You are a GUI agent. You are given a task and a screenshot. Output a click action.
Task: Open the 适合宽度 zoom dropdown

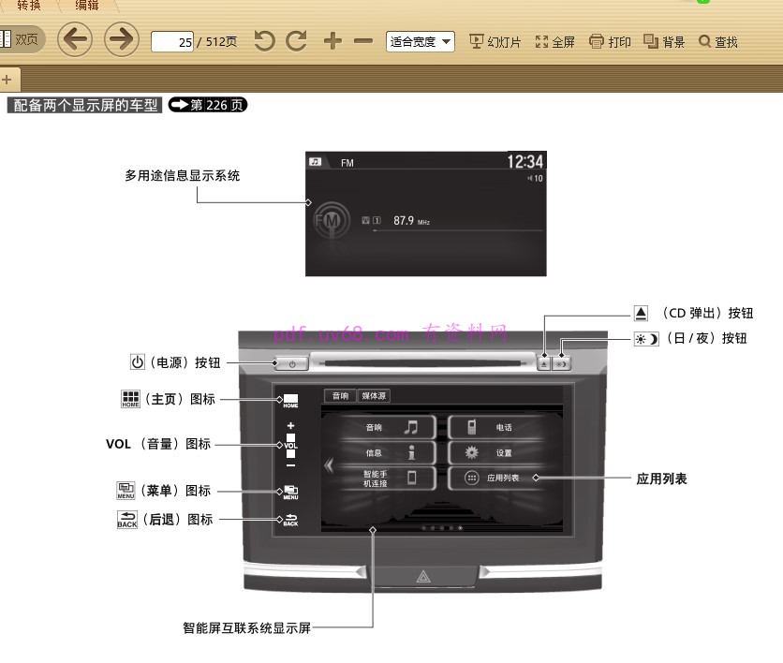[x=421, y=41]
